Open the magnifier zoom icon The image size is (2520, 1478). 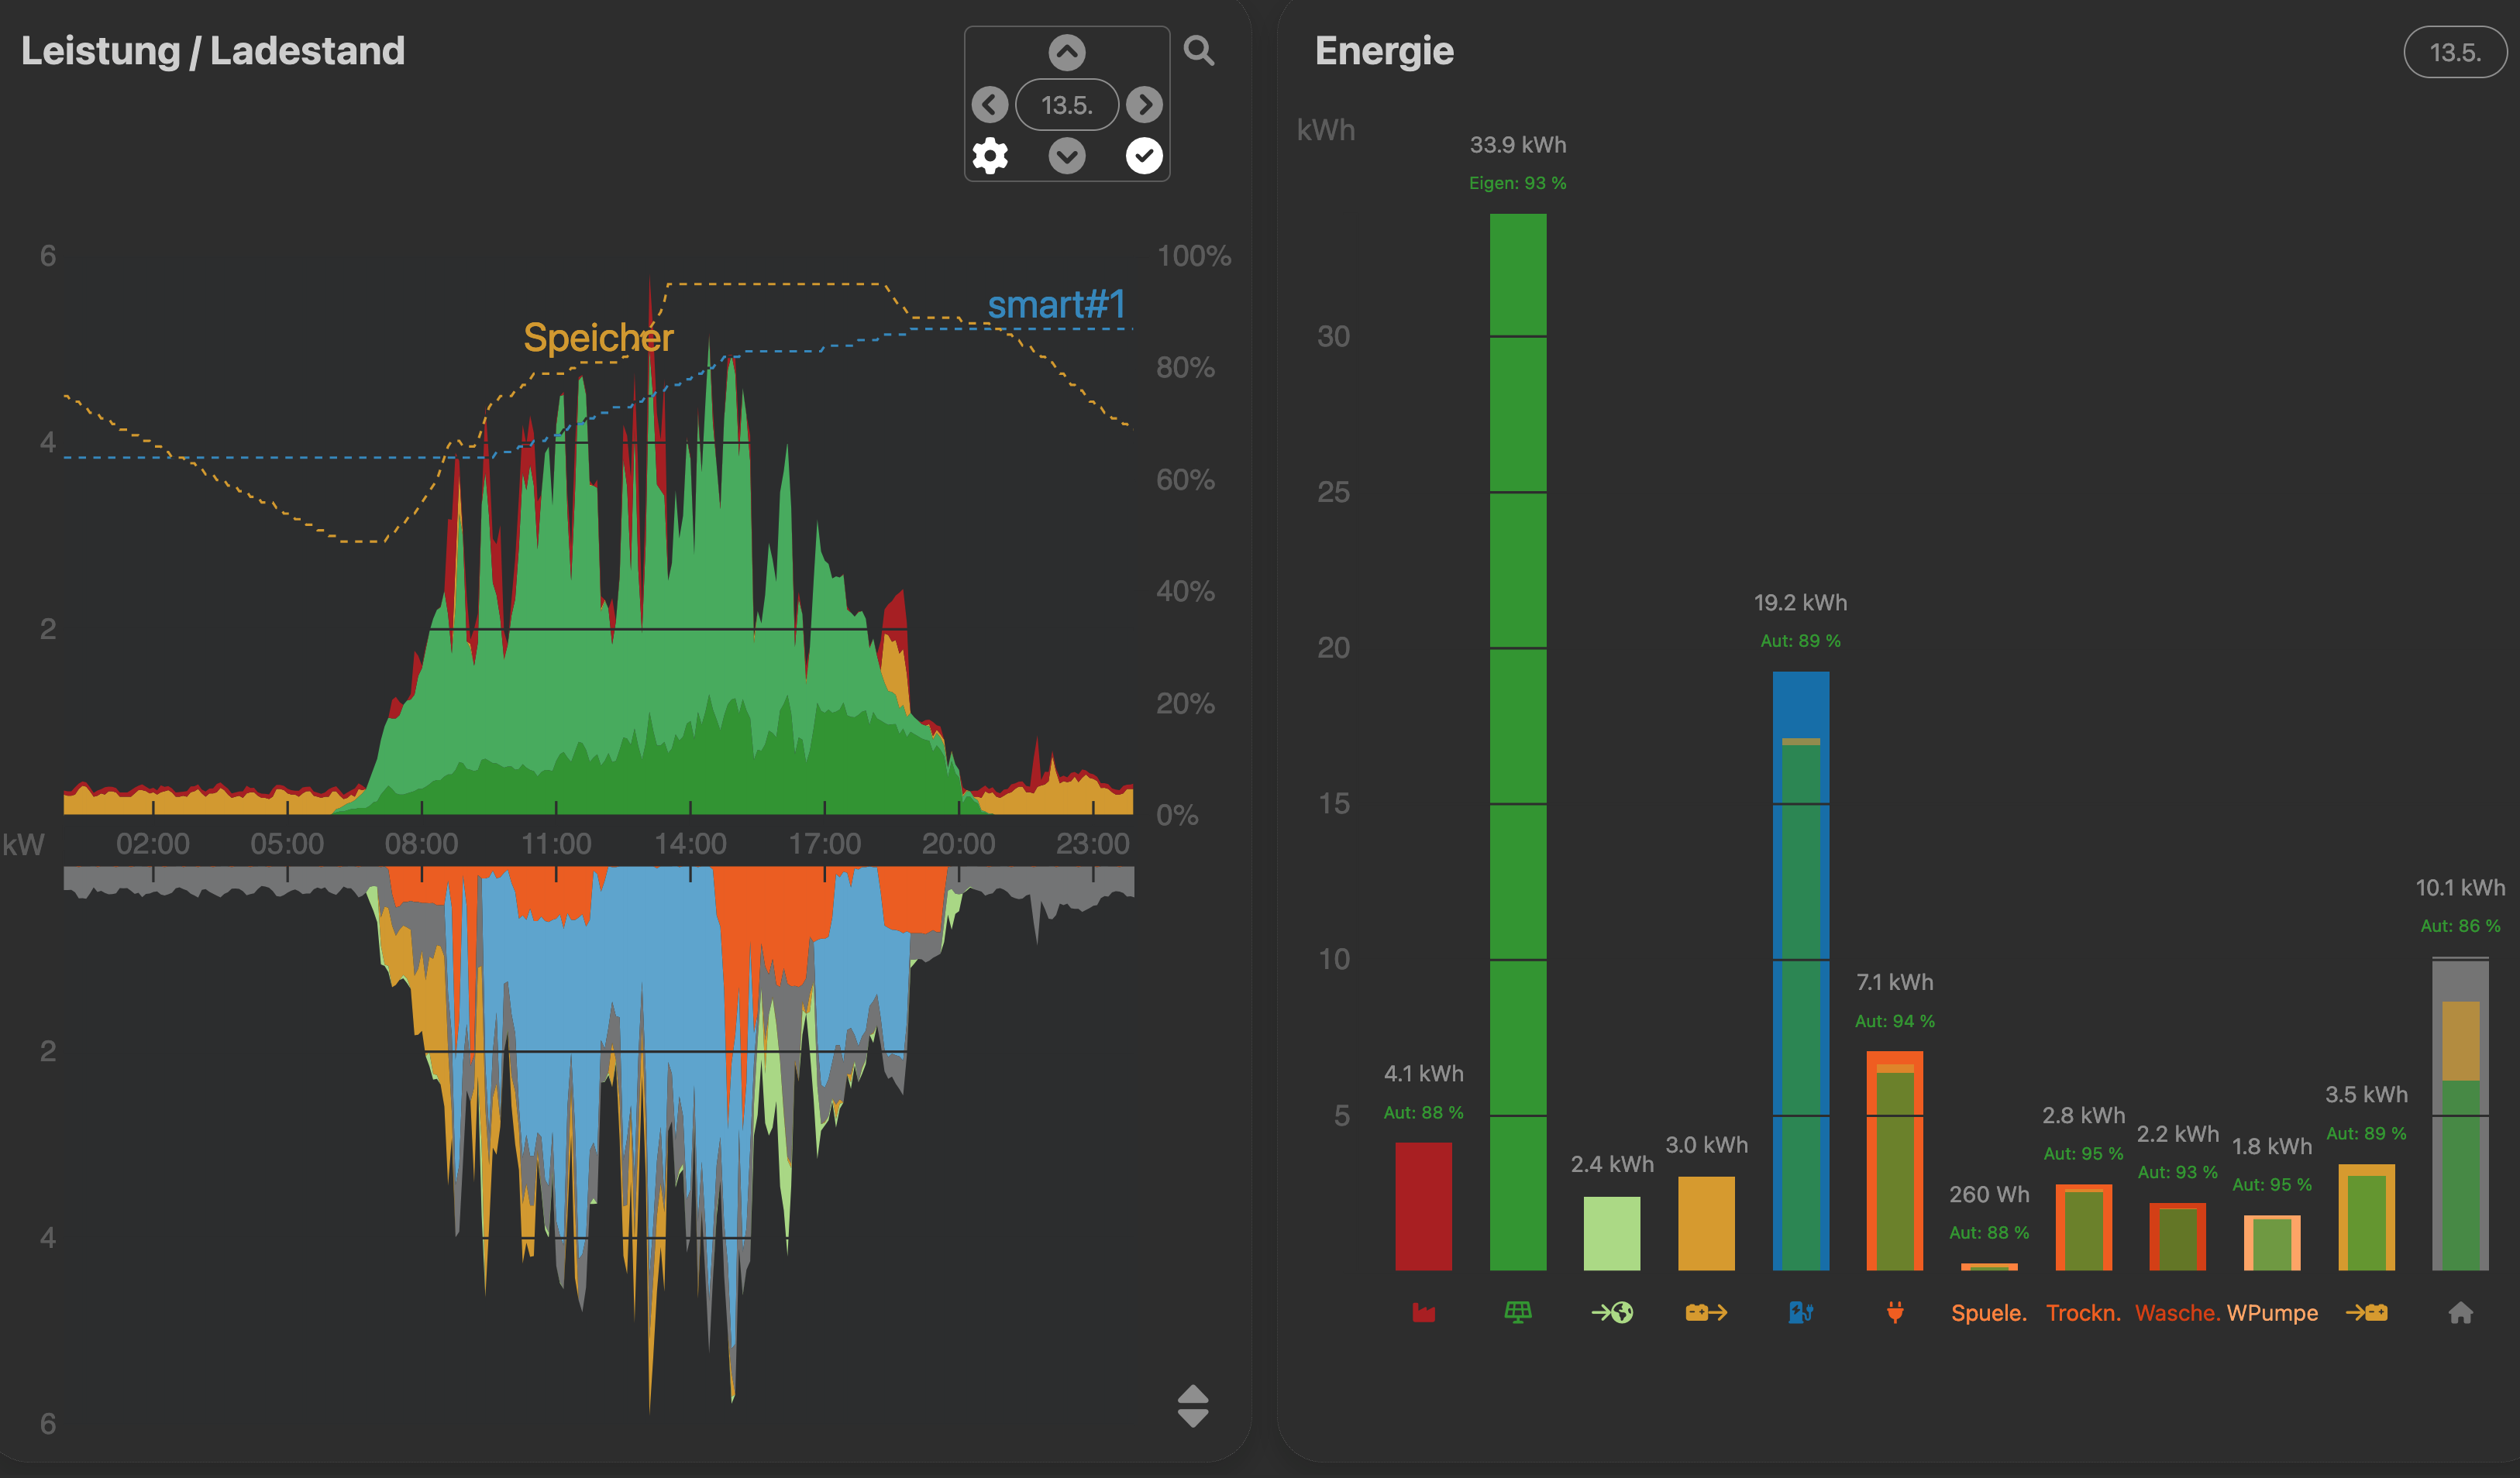pyautogui.click(x=1199, y=51)
